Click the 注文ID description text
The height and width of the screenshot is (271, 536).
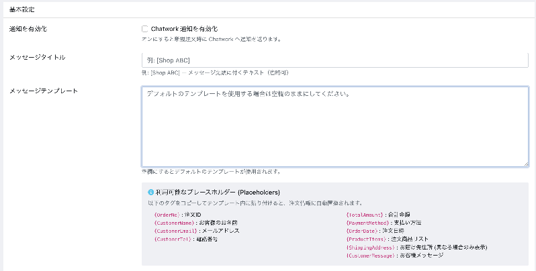[x=193, y=215]
